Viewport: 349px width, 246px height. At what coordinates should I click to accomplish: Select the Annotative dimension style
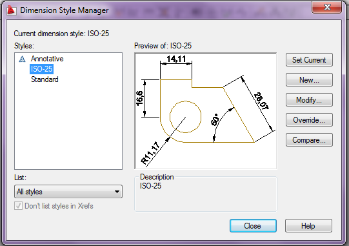[47, 59]
